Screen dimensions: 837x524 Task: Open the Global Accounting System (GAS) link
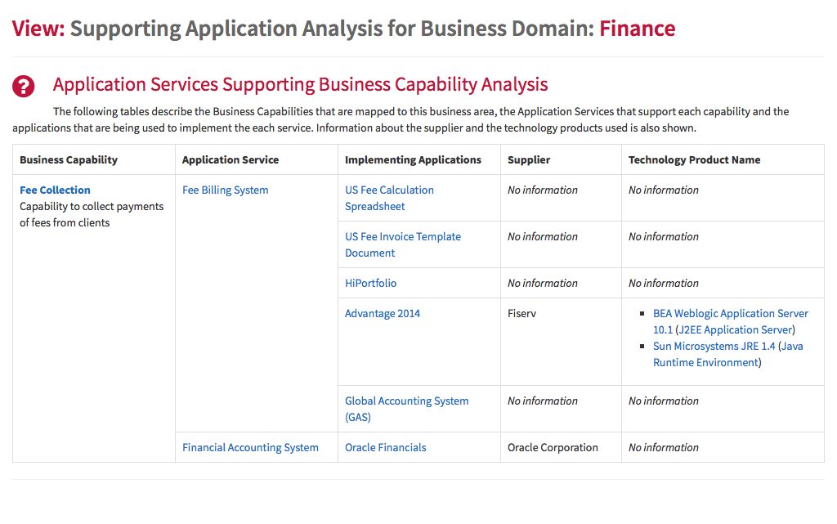coord(407,409)
